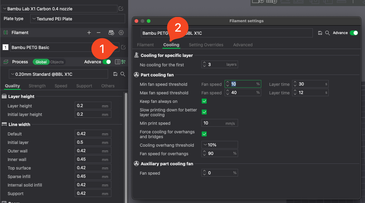
Task: Edit the Bambu Lab X1 Carbon printer preset
Action: (121, 9)
